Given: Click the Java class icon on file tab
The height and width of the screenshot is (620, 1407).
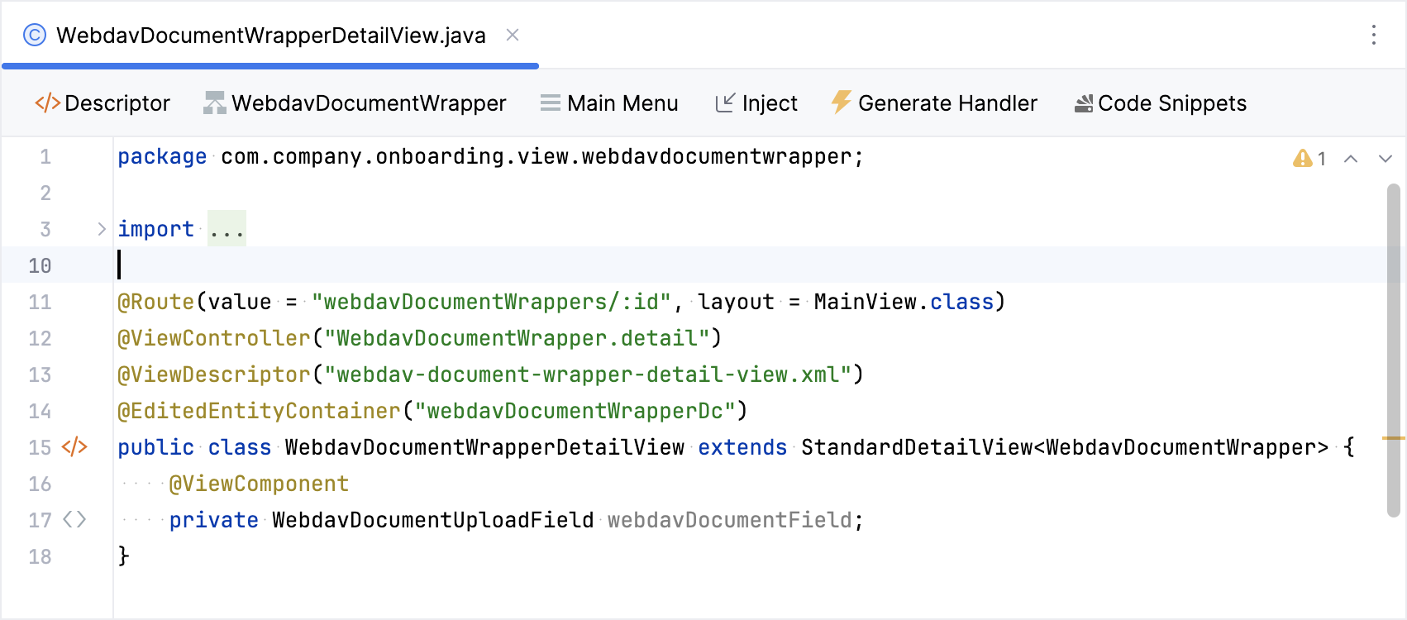Looking at the screenshot, I should (35, 36).
